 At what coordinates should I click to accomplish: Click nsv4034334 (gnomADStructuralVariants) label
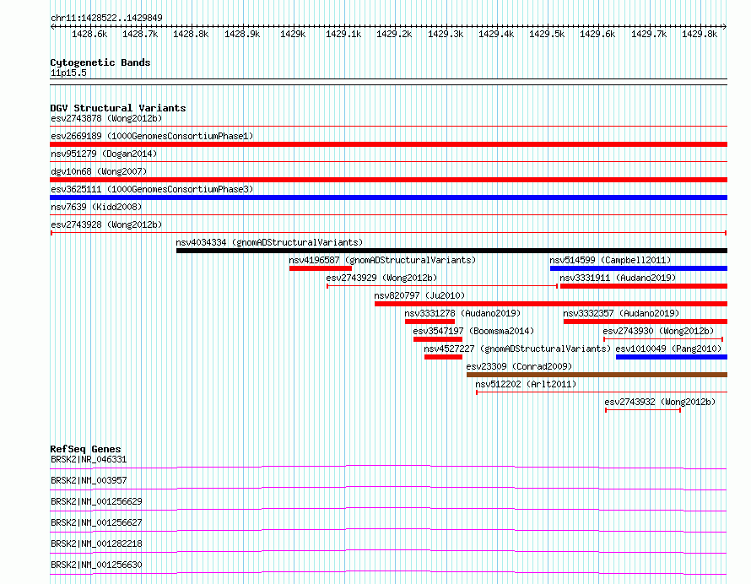pyautogui.click(x=270, y=242)
